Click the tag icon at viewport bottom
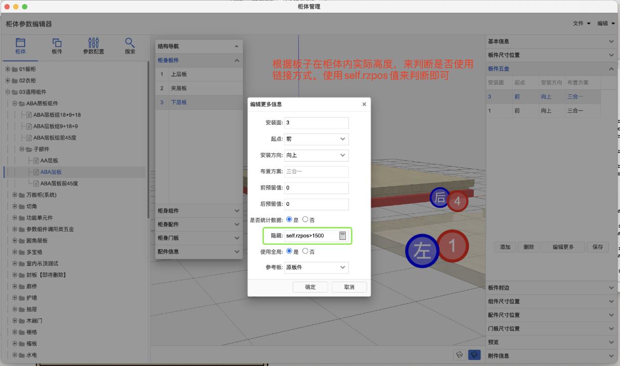The height and width of the screenshot is (366, 620). [x=460, y=355]
